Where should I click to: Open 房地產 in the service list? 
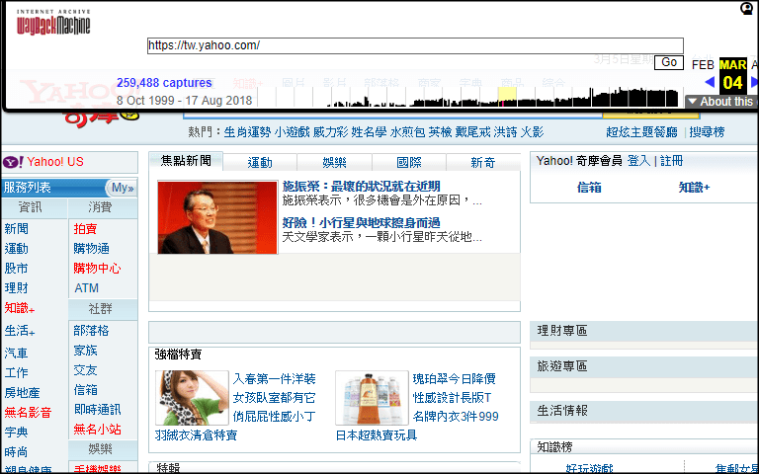point(23,393)
